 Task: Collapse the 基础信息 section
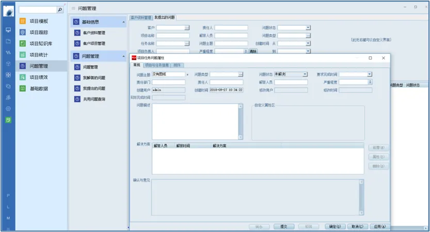(123, 22)
